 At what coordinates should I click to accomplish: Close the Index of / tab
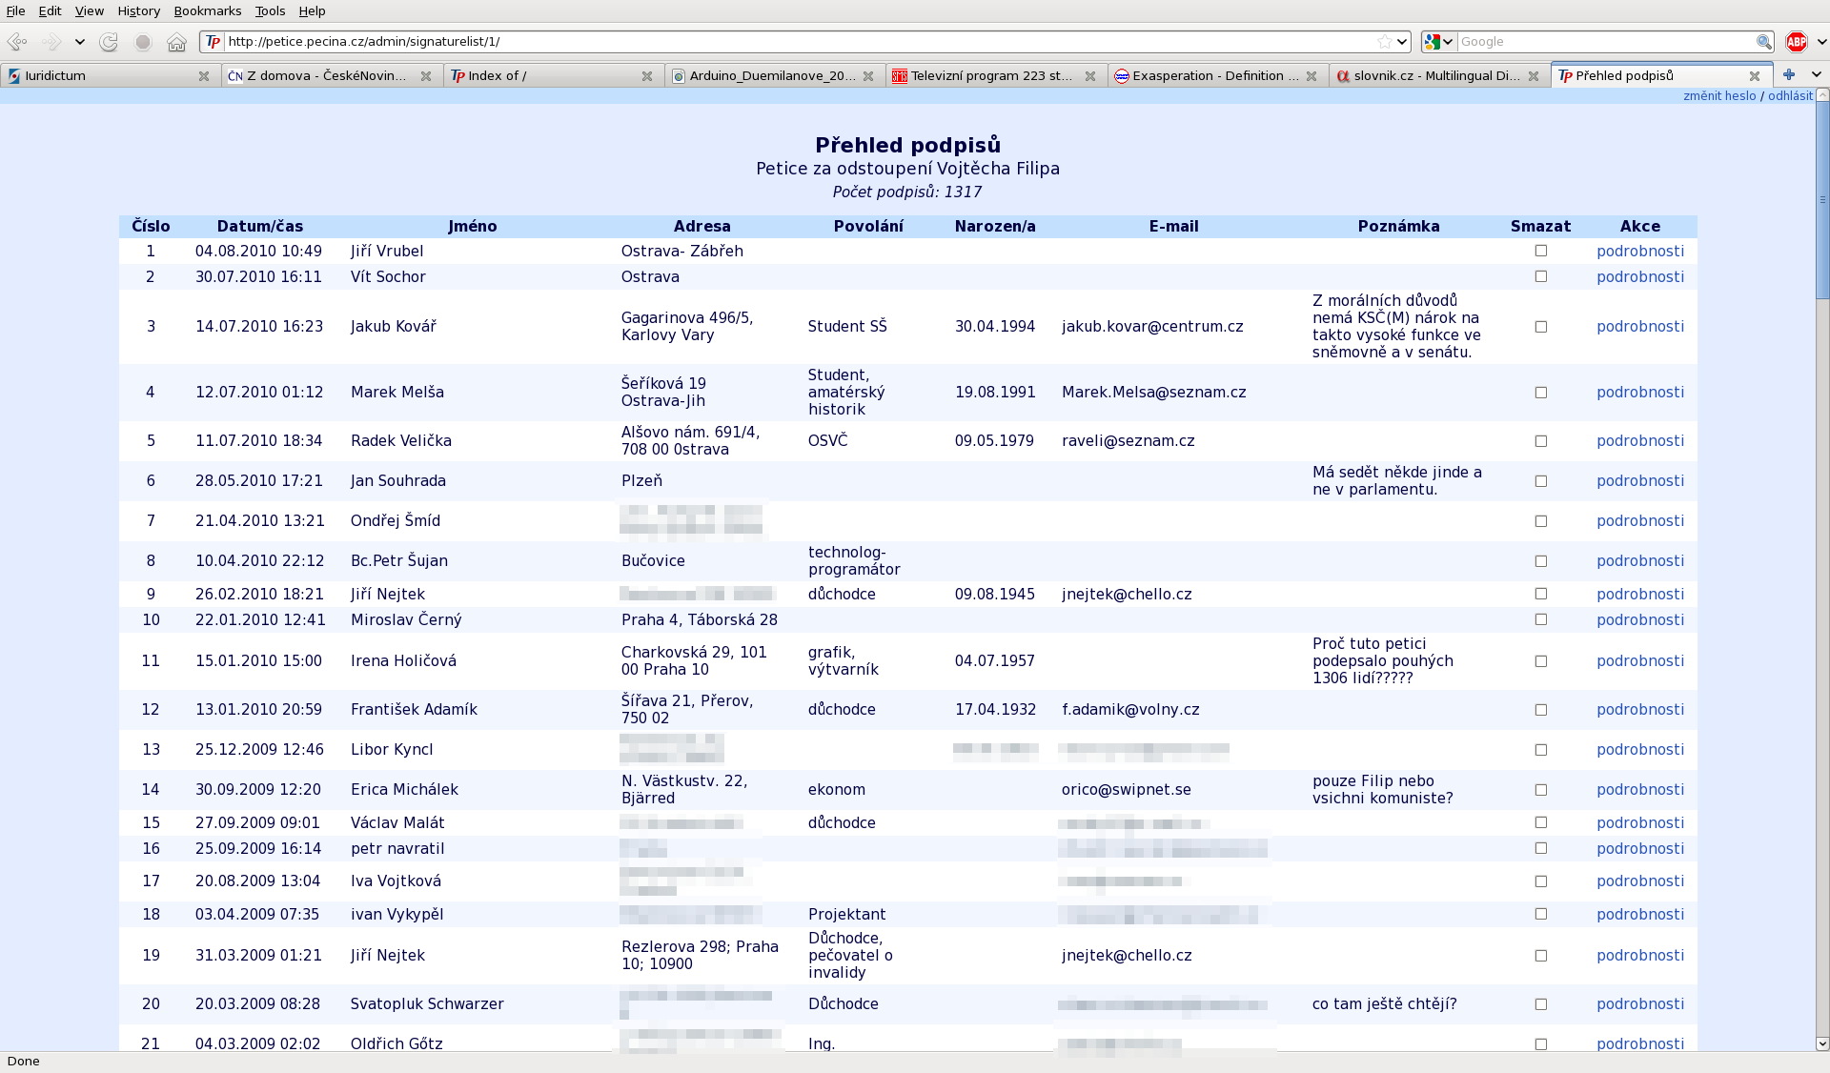click(647, 76)
